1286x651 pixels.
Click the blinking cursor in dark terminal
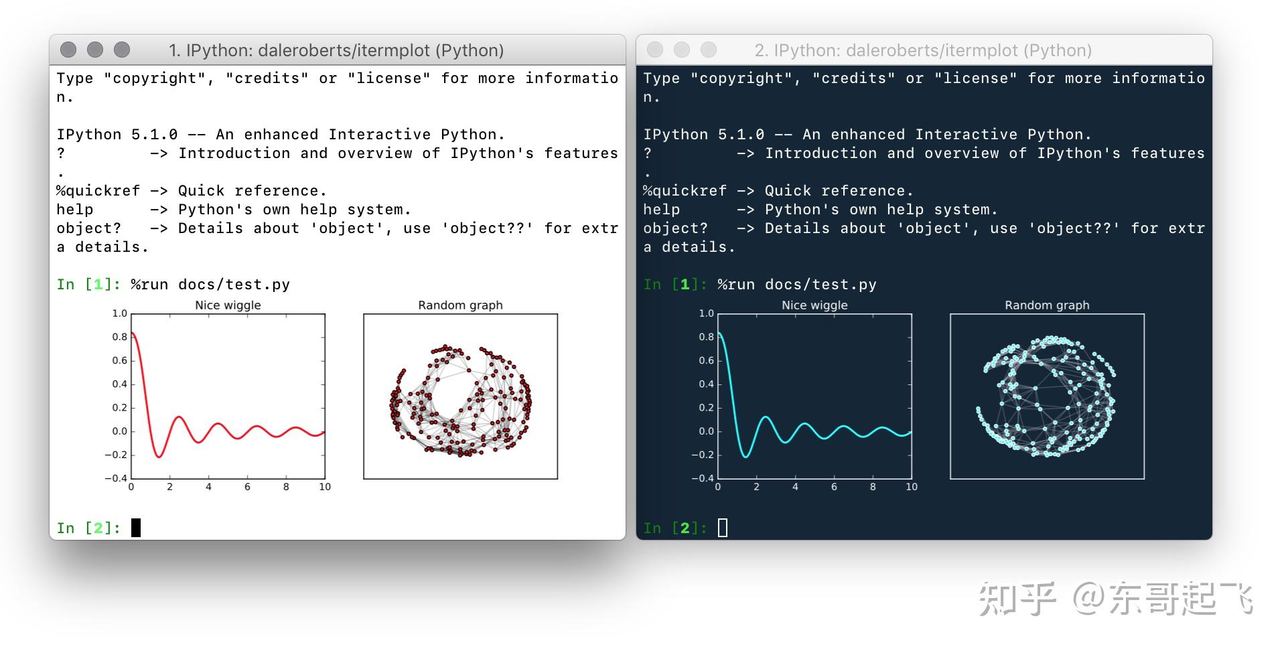723,528
